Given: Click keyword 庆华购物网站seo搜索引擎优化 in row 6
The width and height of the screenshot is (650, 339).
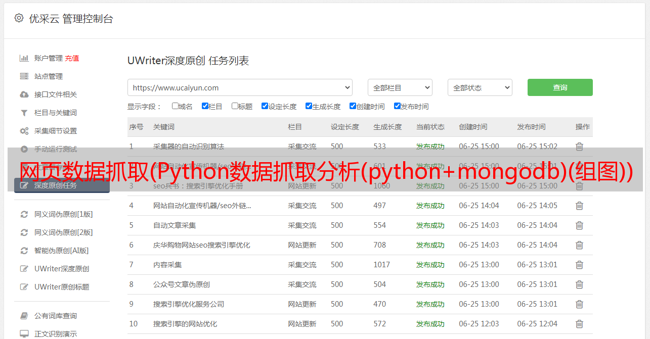Looking at the screenshot, I should [201, 245].
